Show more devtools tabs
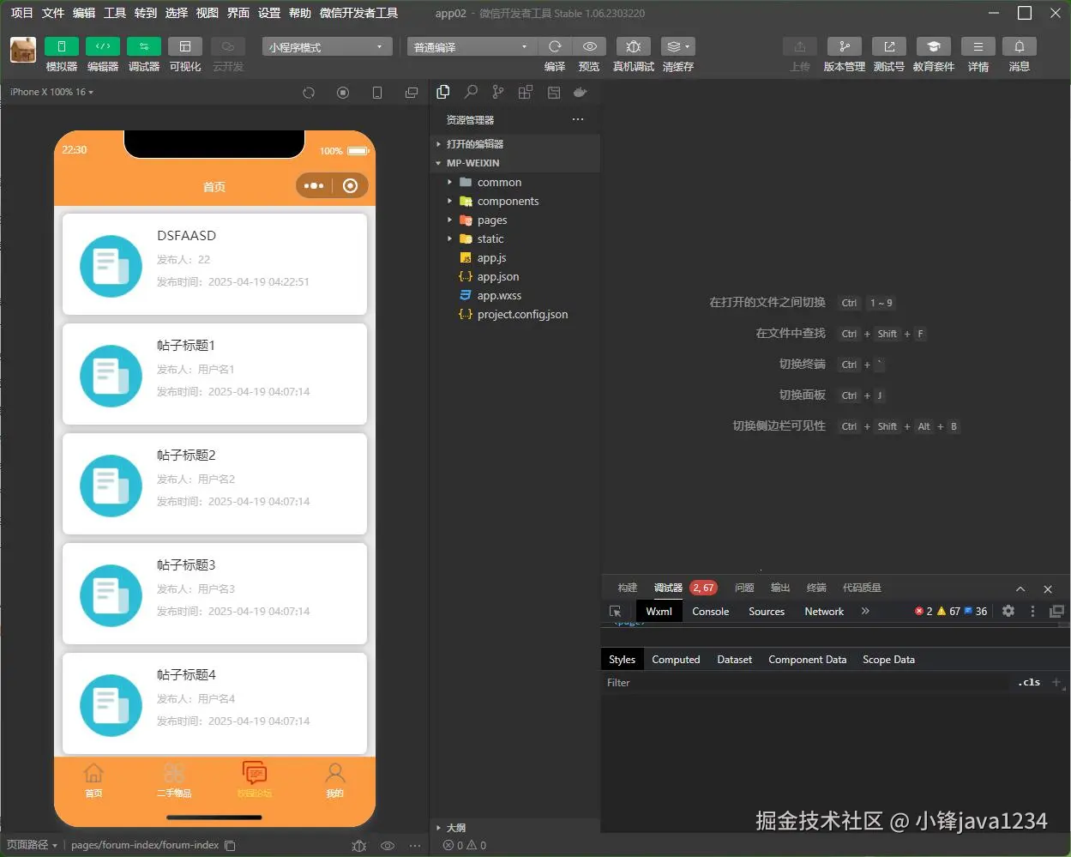This screenshot has width=1071, height=857. point(865,611)
